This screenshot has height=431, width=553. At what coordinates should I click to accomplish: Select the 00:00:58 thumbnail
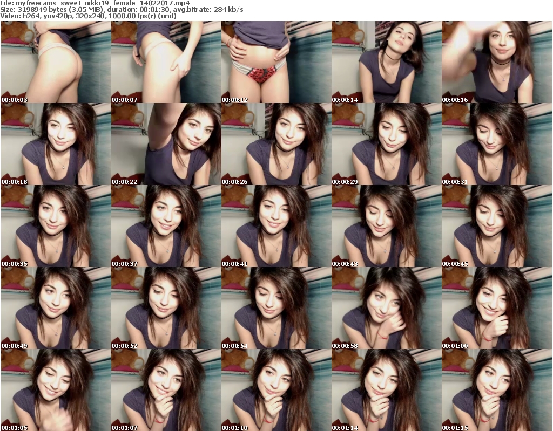tap(387, 309)
